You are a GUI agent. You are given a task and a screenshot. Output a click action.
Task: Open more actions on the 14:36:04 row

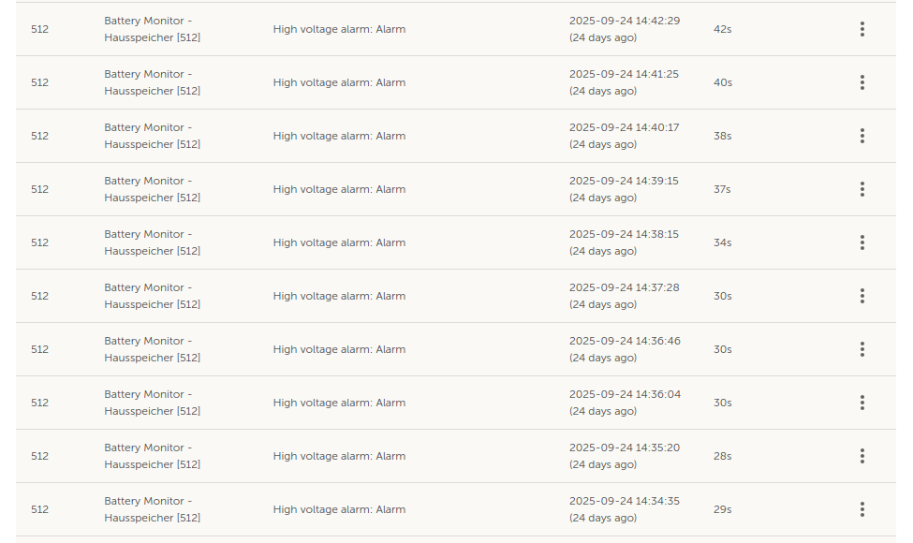[x=861, y=403]
